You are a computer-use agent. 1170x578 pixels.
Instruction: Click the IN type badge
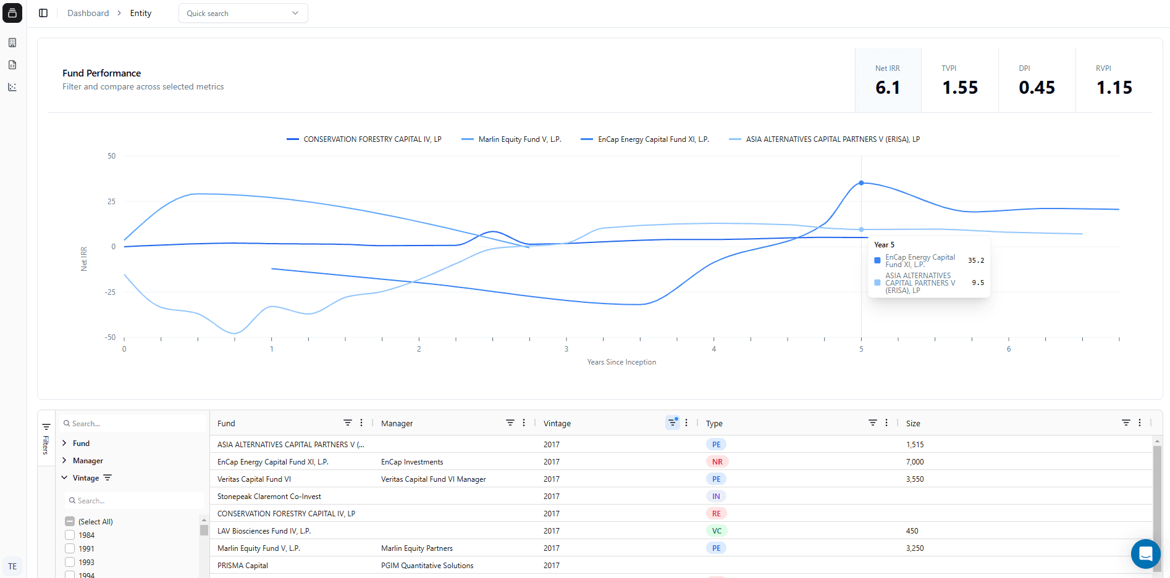point(715,496)
